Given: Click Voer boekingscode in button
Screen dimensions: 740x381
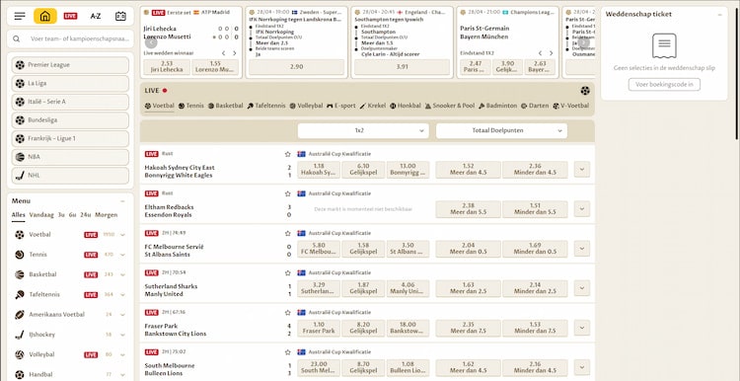Looking at the screenshot, I should 664,85.
